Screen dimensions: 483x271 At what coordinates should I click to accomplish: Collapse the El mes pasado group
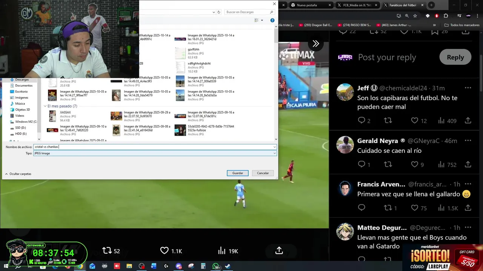click(x=45, y=106)
